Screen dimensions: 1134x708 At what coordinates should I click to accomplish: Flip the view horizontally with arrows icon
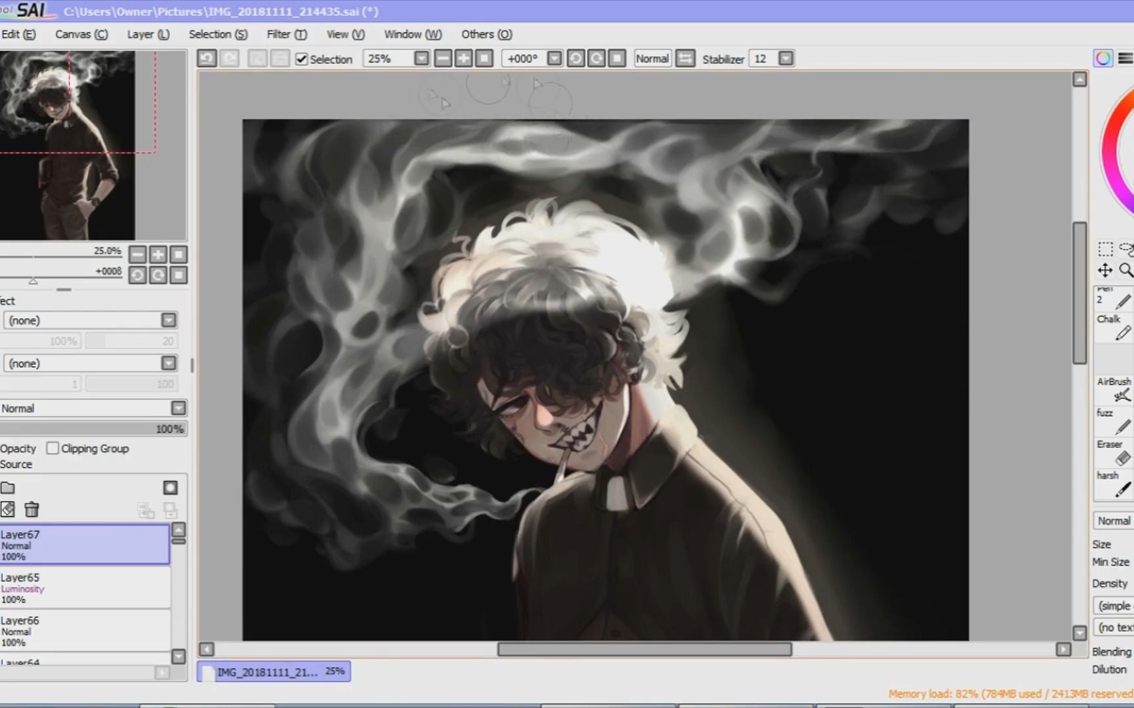tap(685, 58)
